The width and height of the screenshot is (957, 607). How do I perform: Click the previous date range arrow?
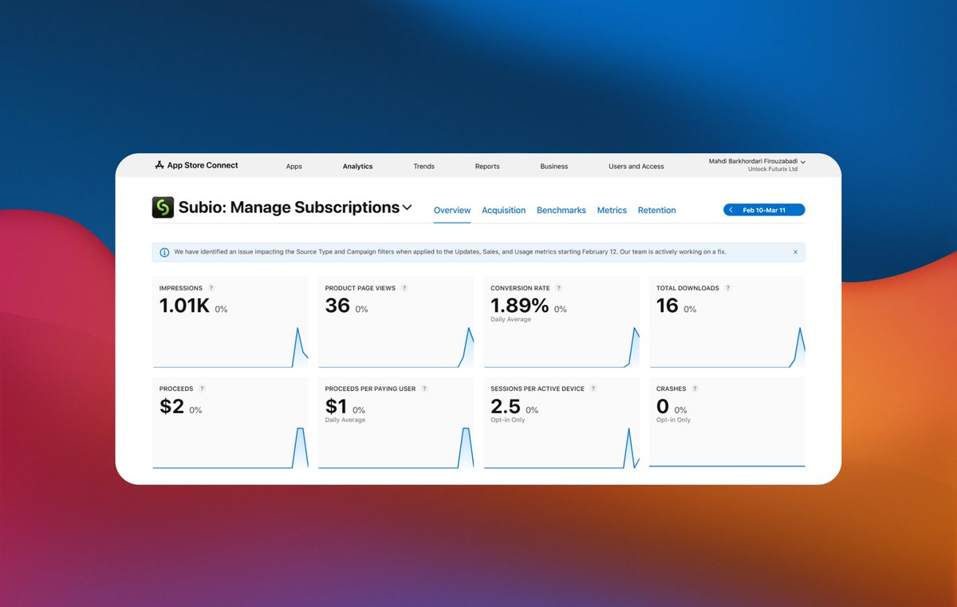pyautogui.click(x=731, y=210)
